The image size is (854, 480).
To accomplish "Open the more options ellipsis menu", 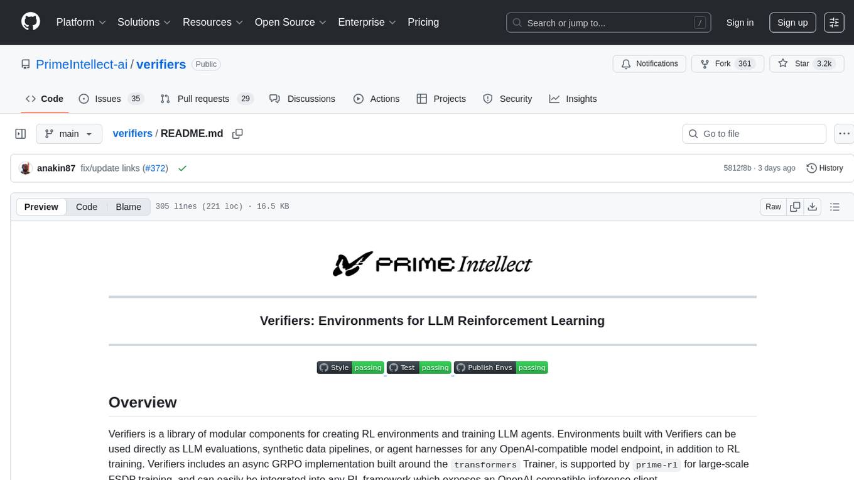I will [x=845, y=133].
